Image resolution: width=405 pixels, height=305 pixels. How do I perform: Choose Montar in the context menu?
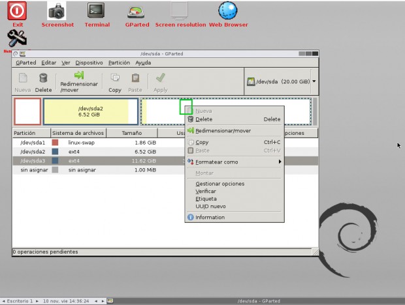tap(235, 173)
